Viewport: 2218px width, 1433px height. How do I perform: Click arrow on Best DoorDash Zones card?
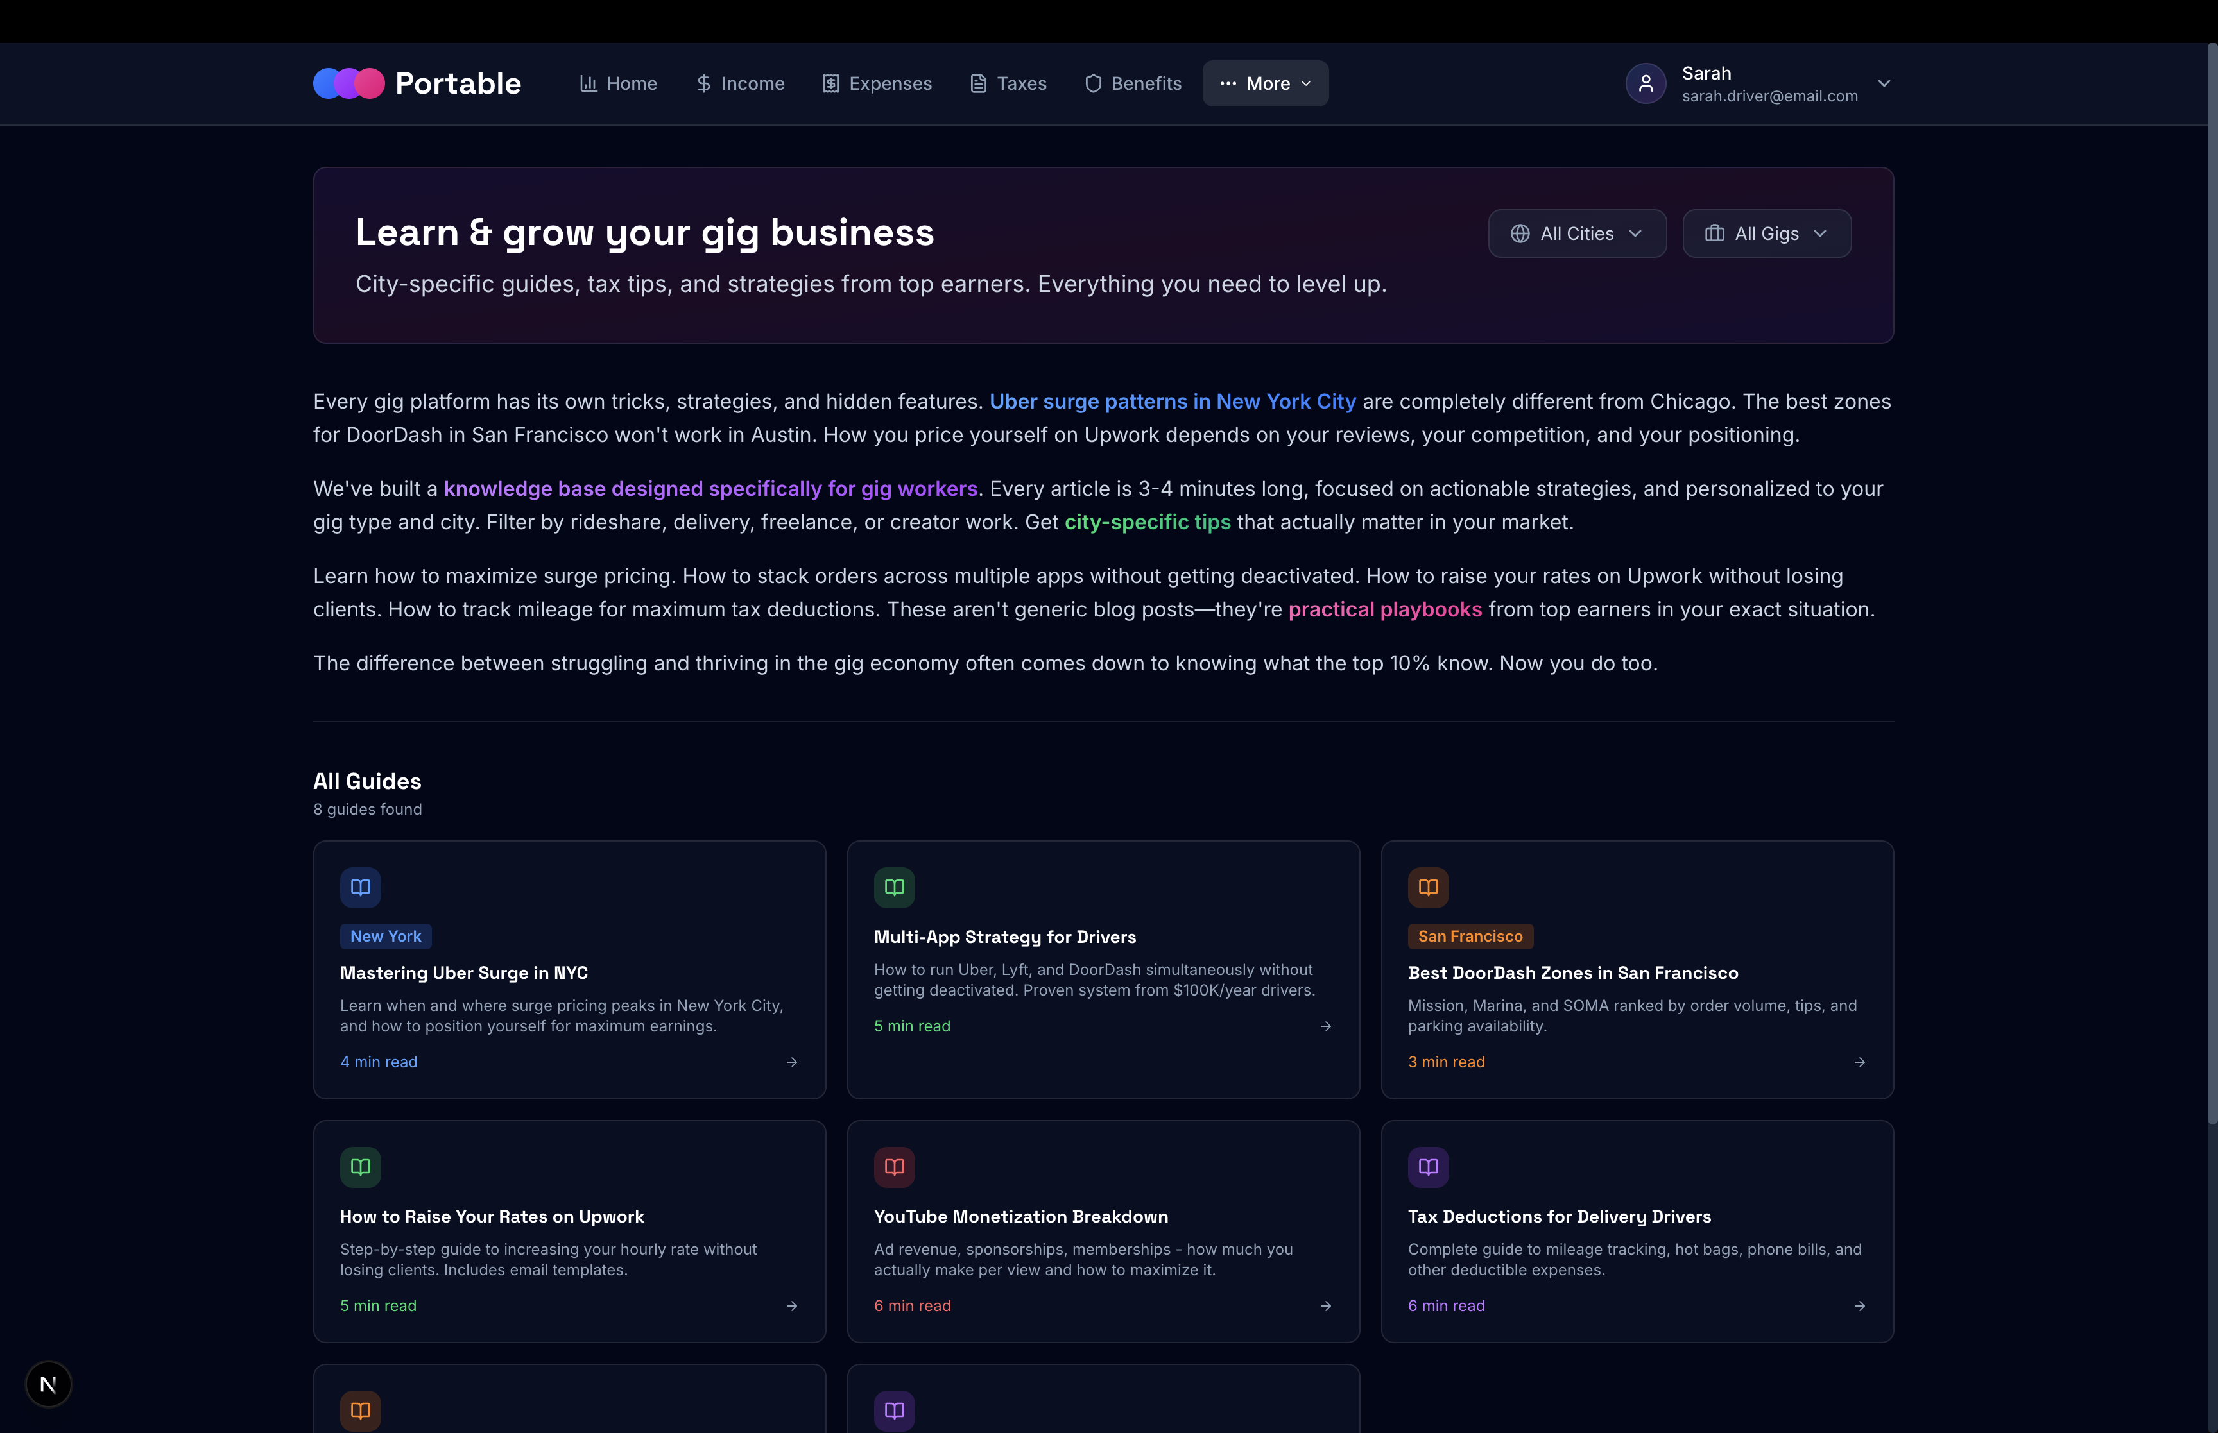click(1859, 1062)
